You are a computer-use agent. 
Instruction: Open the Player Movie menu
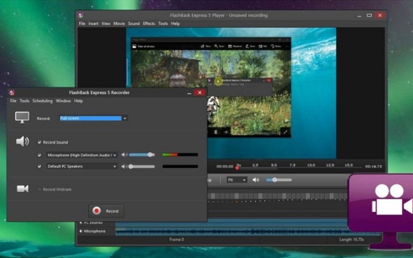pos(119,23)
